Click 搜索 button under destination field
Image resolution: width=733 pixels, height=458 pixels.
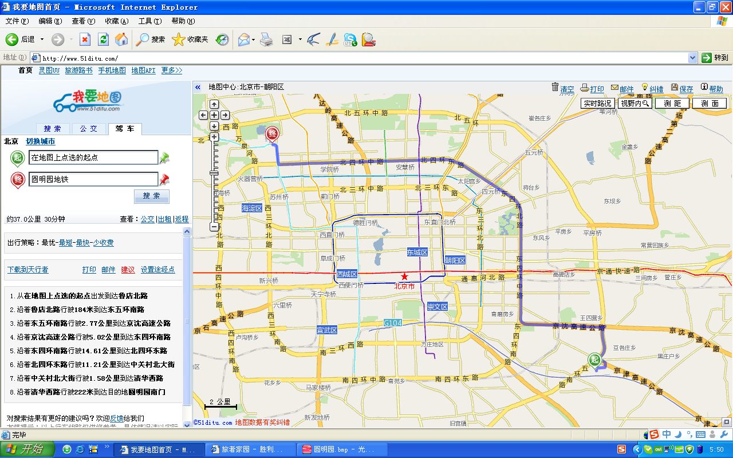pos(152,196)
